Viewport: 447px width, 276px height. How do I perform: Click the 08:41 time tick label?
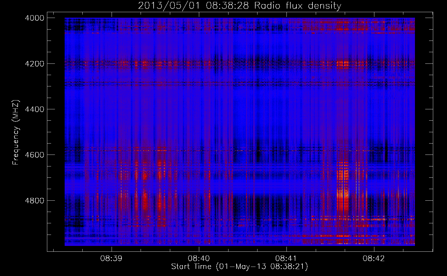tap(286, 259)
